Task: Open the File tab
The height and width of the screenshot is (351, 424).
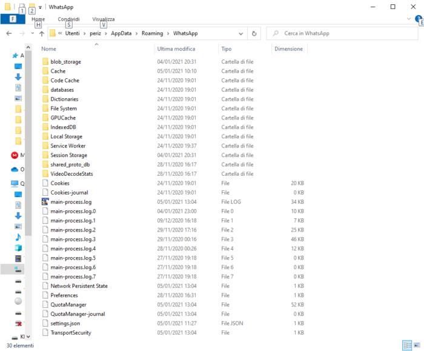Action: (x=13, y=19)
